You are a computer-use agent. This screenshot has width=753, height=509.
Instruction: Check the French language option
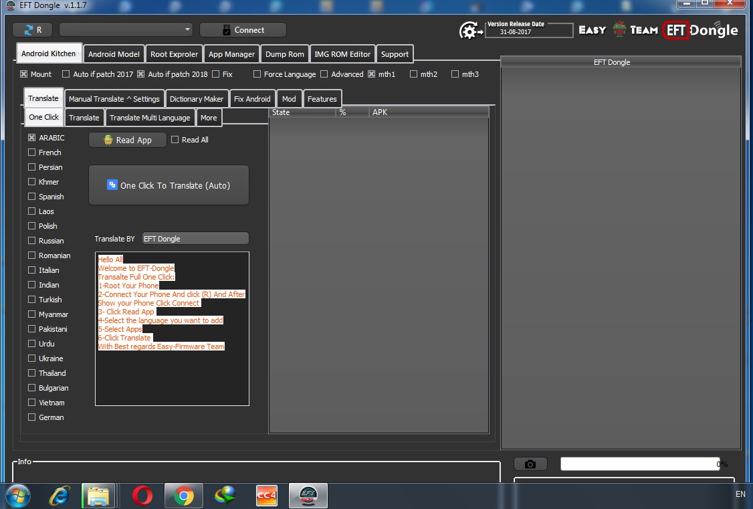31,152
